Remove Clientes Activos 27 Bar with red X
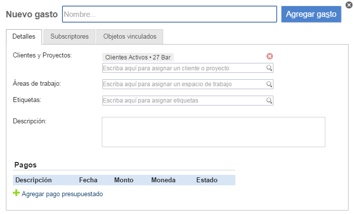Image resolution: width=354 pixels, height=214 pixels. (x=269, y=56)
